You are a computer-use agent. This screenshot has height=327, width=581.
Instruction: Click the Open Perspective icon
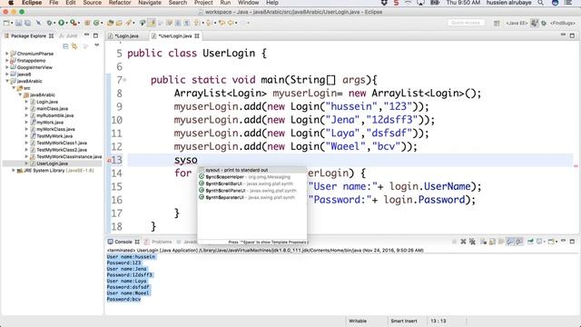point(497,23)
